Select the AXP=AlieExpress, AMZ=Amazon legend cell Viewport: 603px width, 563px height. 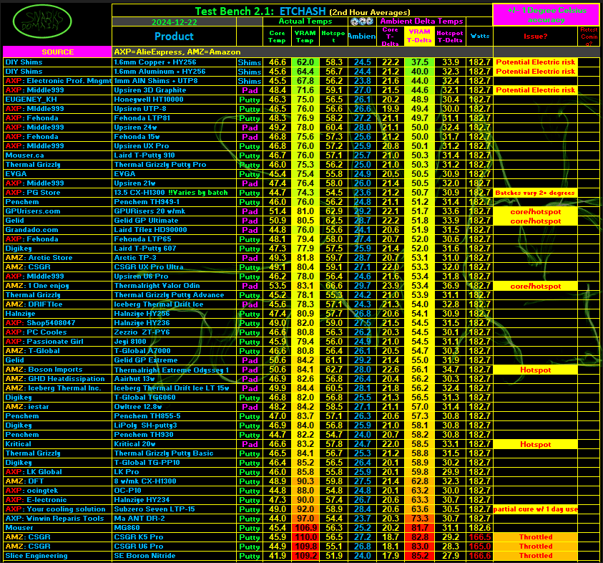pos(303,52)
